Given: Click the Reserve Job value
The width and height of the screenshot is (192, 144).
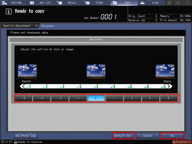Looking at the screenshot, I should [156, 20].
